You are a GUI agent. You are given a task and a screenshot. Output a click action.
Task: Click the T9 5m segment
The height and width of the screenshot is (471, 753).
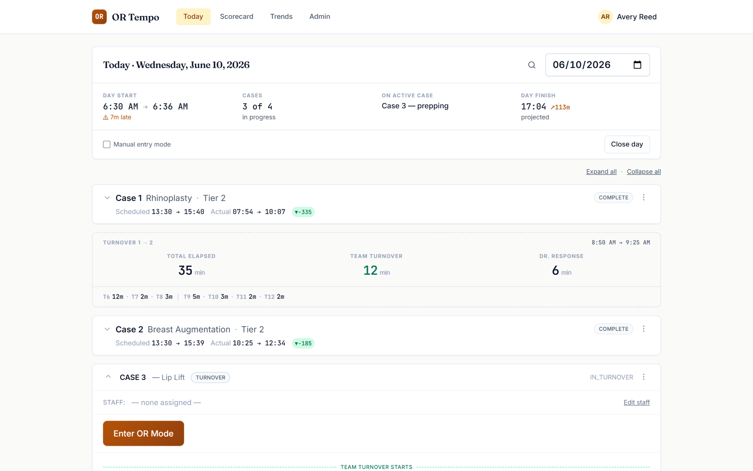pos(192,297)
